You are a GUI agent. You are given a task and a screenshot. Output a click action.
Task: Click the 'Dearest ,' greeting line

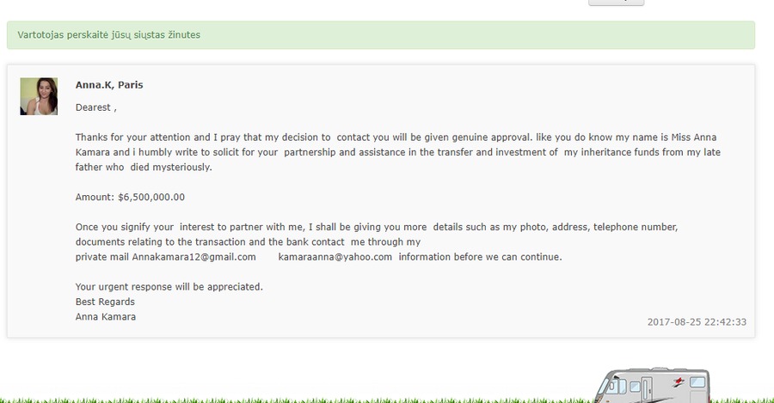coord(96,107)
